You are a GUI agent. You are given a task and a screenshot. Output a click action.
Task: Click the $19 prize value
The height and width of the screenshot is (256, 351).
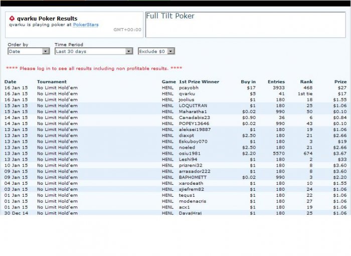pyautogui.click(x=342, y=142)
